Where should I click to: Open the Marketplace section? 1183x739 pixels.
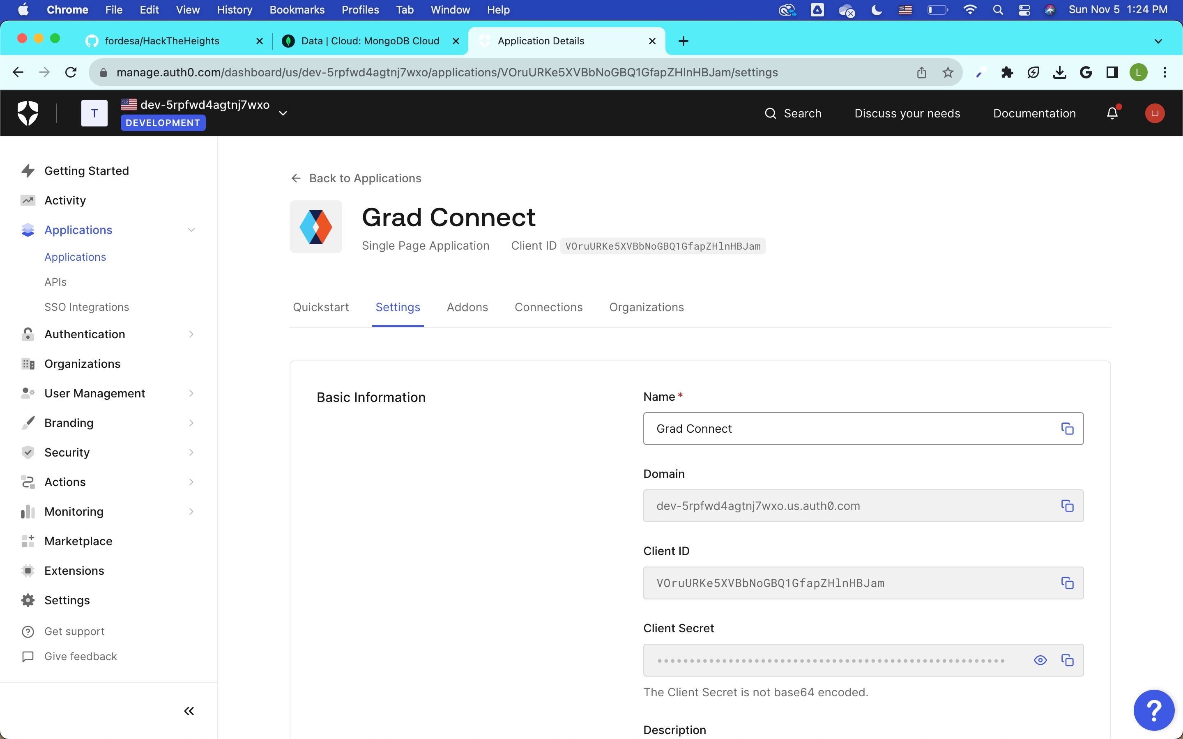coord(78,541)
